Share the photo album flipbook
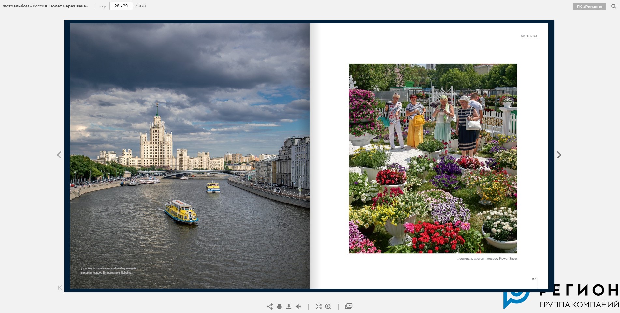The width and height of the screenshot is (620, 313). click(x=270, y=306)
